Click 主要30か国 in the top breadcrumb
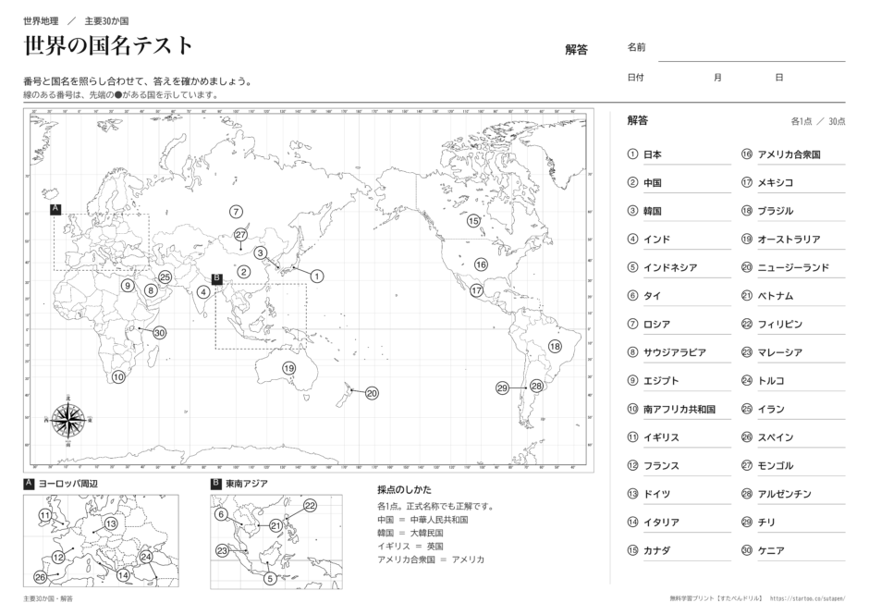Screen dimensions: 869x615 pyautogui.click(x=106, y=21)
